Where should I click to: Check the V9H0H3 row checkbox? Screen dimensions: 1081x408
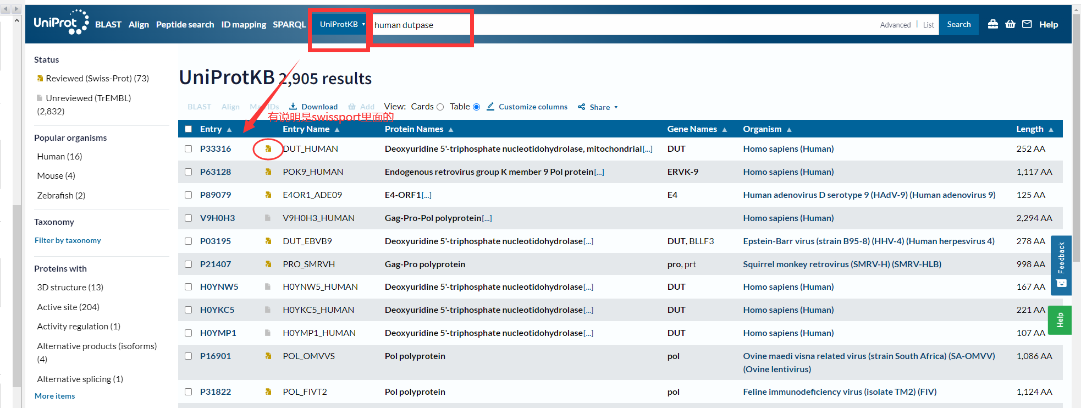pyautogui.click(x=189, y=218)
